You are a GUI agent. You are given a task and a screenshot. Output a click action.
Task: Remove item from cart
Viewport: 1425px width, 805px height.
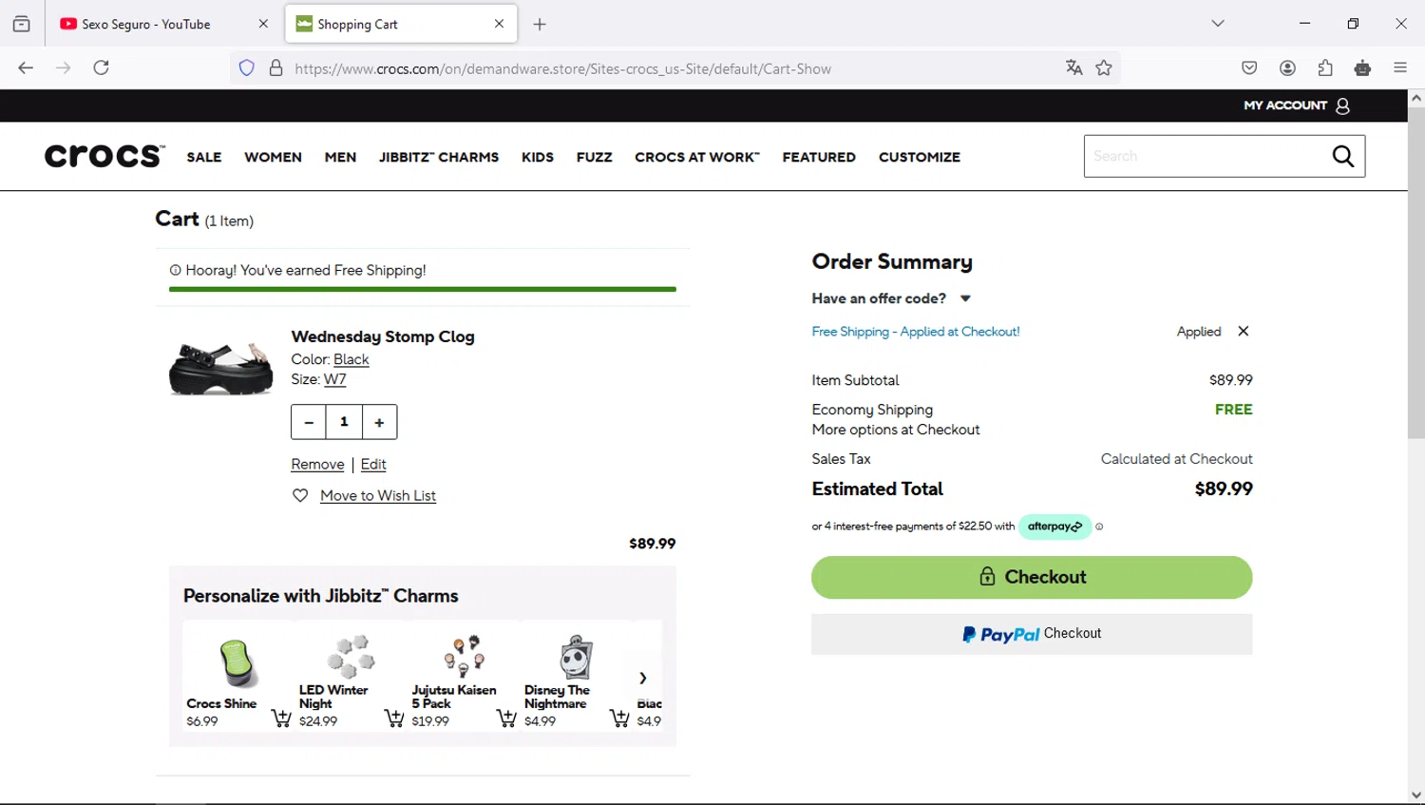pos(317,464)
